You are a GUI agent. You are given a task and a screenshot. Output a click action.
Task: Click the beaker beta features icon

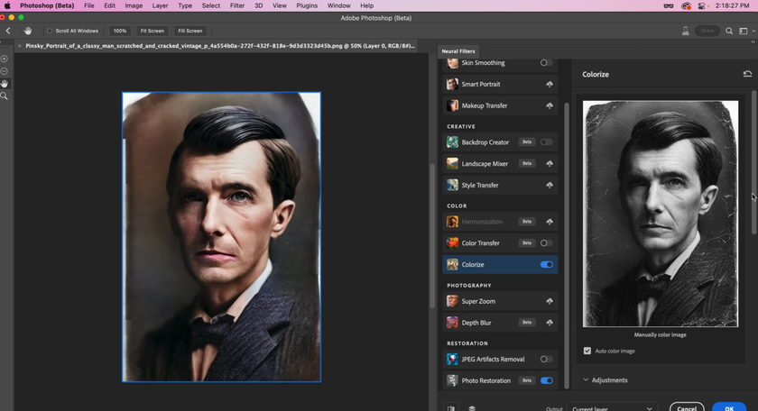tap(686, 31)
